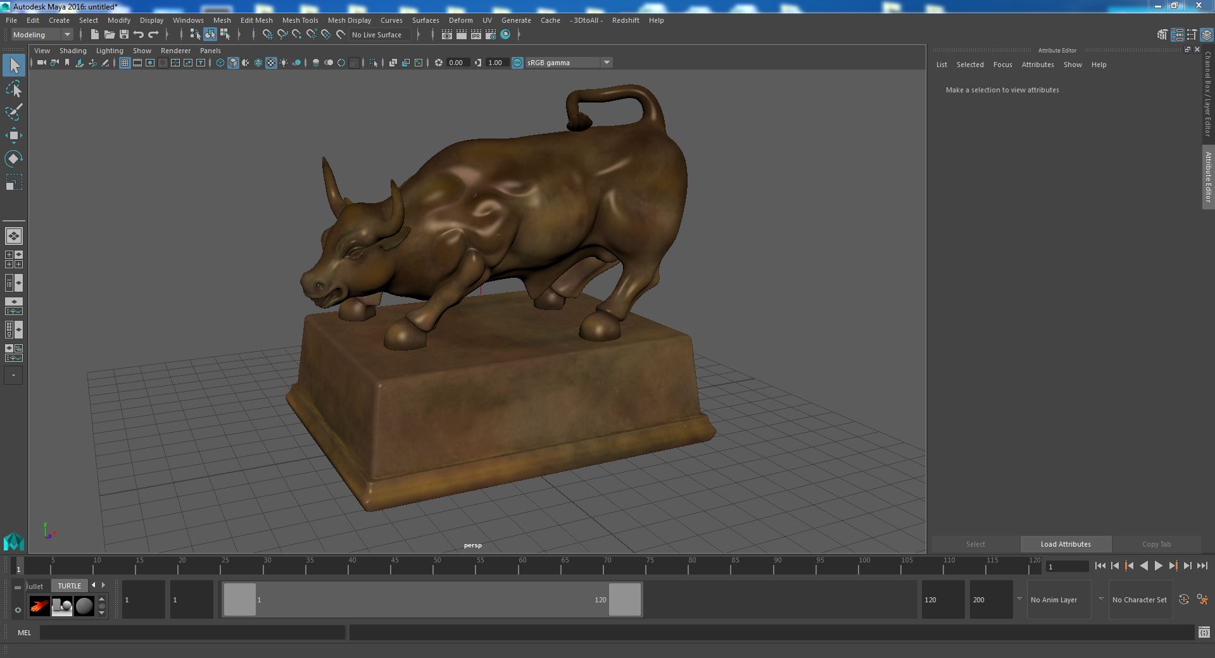This screenshot has width=1215, height=658.
Task: Click the shelf tab right arrow
Action: (x=104, y=585)
